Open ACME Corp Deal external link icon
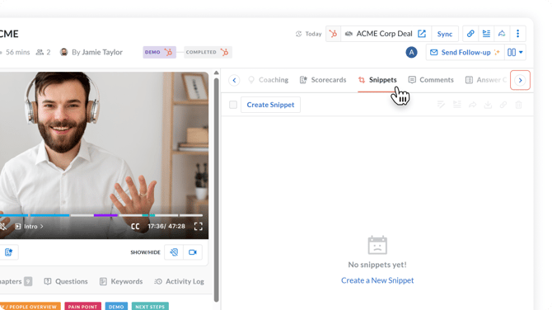The width and height of the screenshot is (552, 310). (422, 34)
